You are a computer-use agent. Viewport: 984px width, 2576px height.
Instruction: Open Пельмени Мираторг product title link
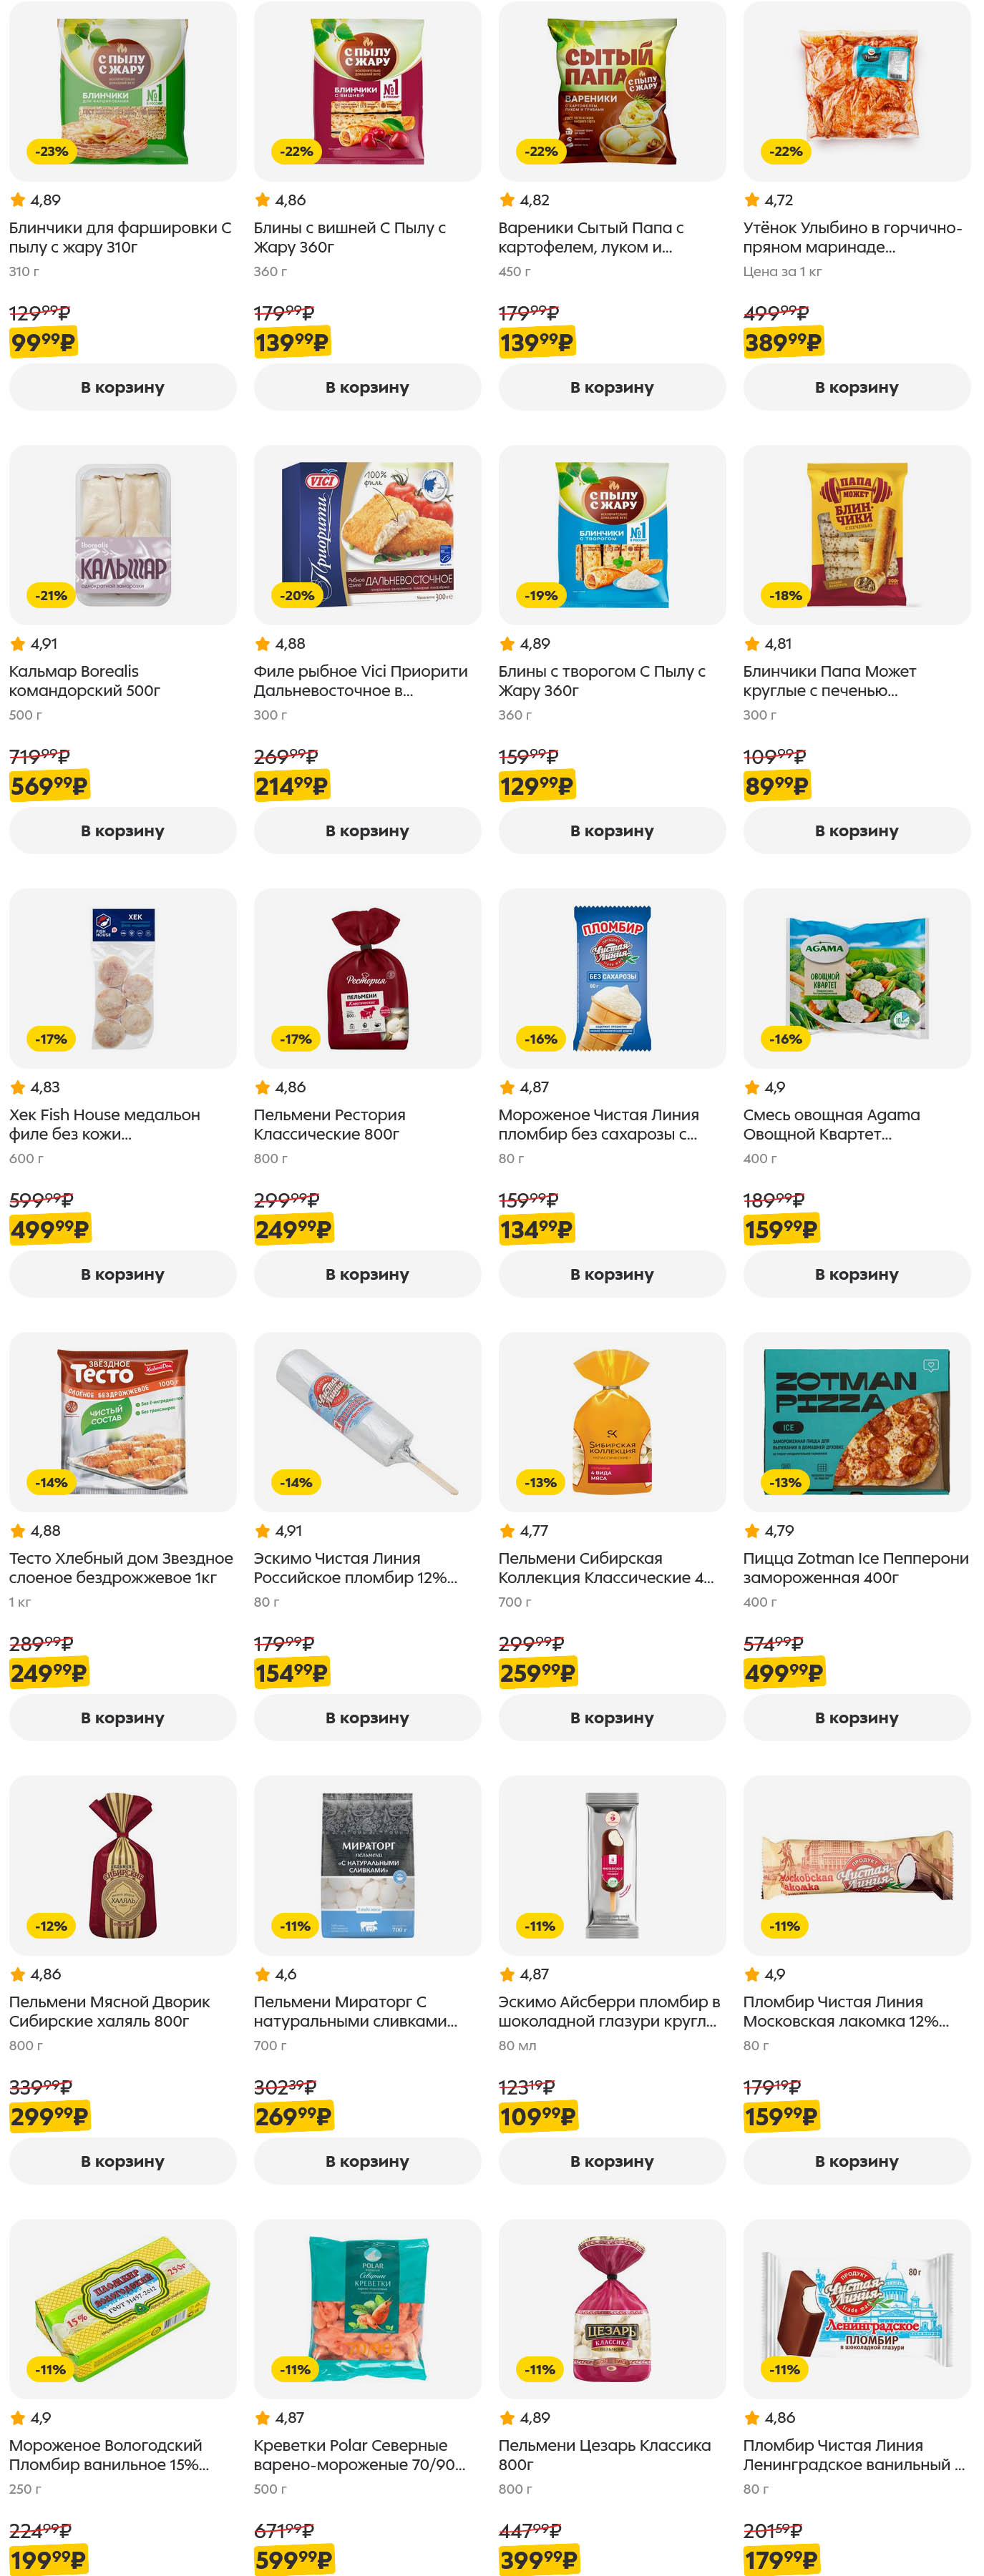click(355, 2011)
